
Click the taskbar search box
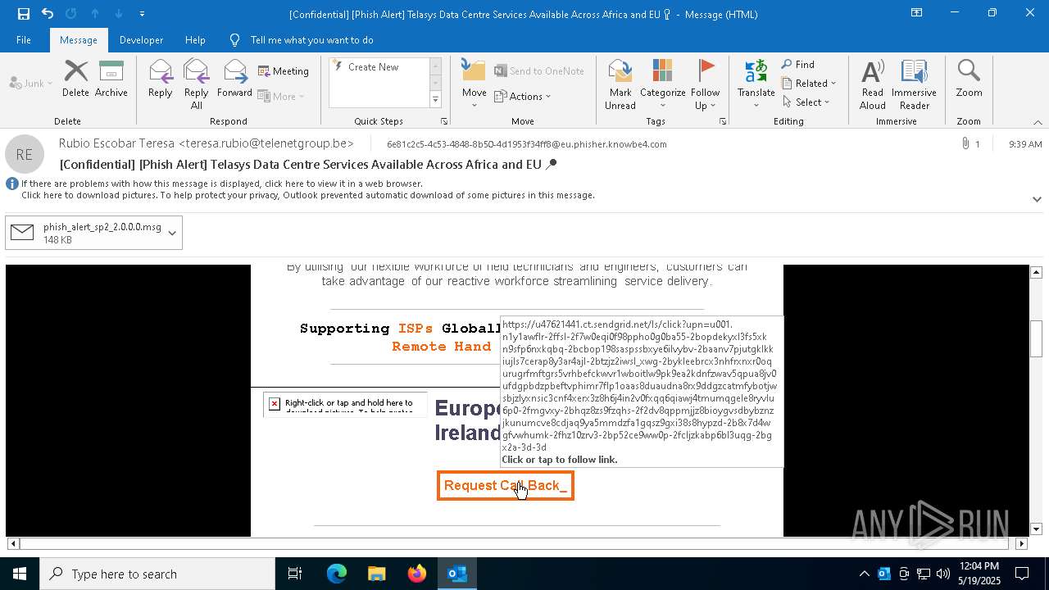tap(157, 574)
